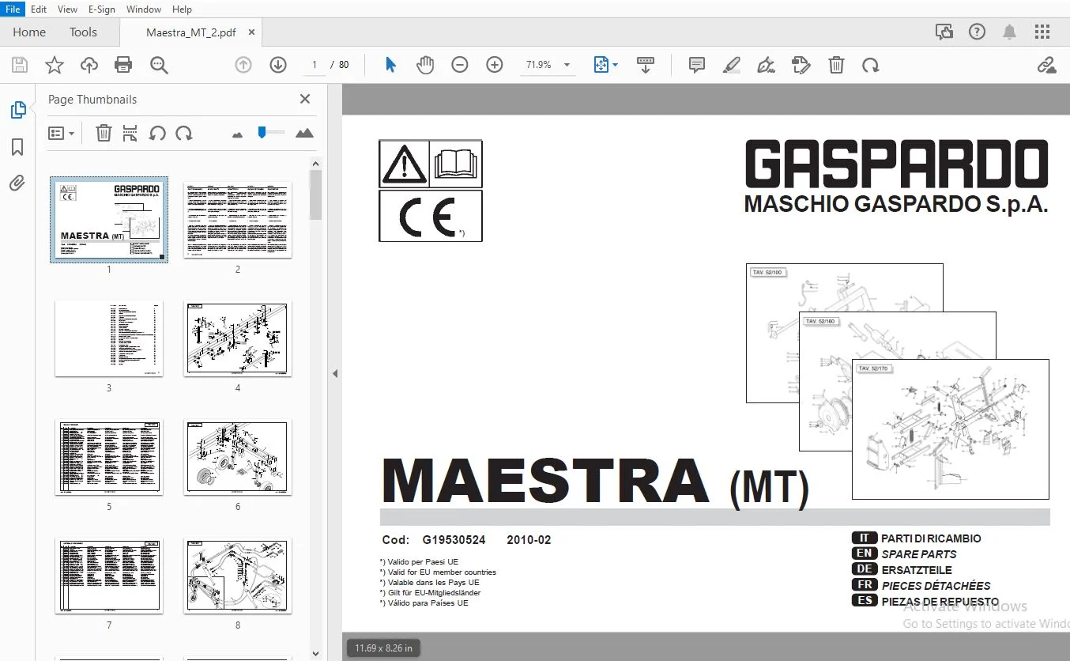Add a comment with the speech bubble icon
Screen dimensions: 1070x661
(x=696, y=65)
